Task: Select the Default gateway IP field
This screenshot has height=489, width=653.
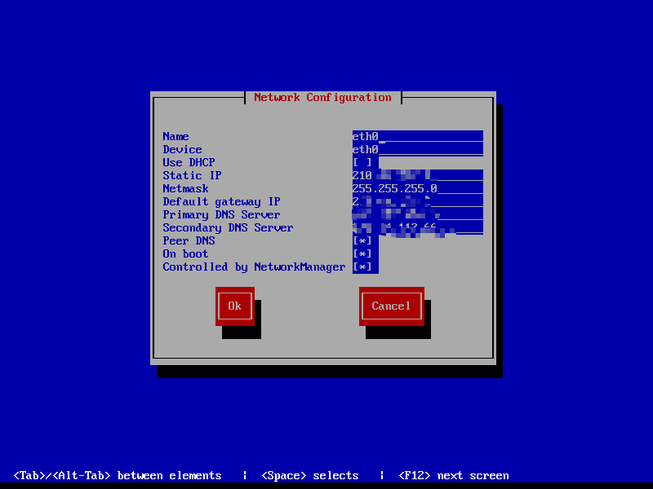Action: coord(418,201)
